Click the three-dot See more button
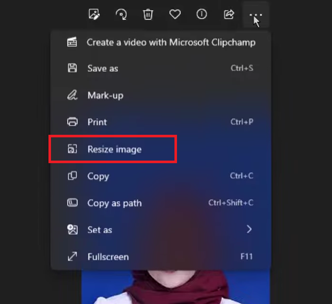 point(256,15)
